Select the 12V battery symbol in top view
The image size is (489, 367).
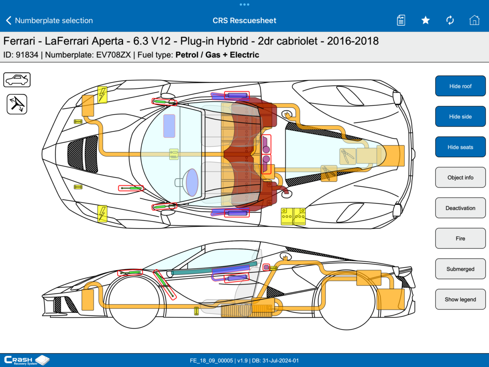pyautogui.click(x=293, y=217)
